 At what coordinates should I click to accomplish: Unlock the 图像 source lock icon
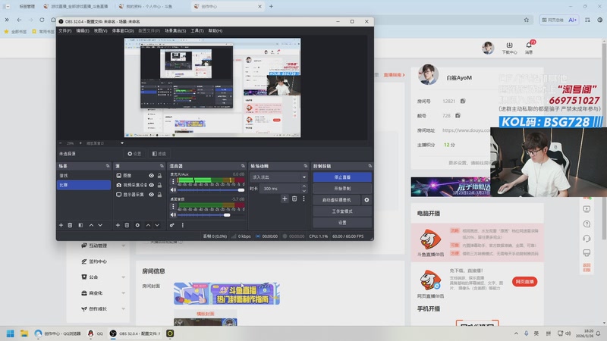click(159, 176)
